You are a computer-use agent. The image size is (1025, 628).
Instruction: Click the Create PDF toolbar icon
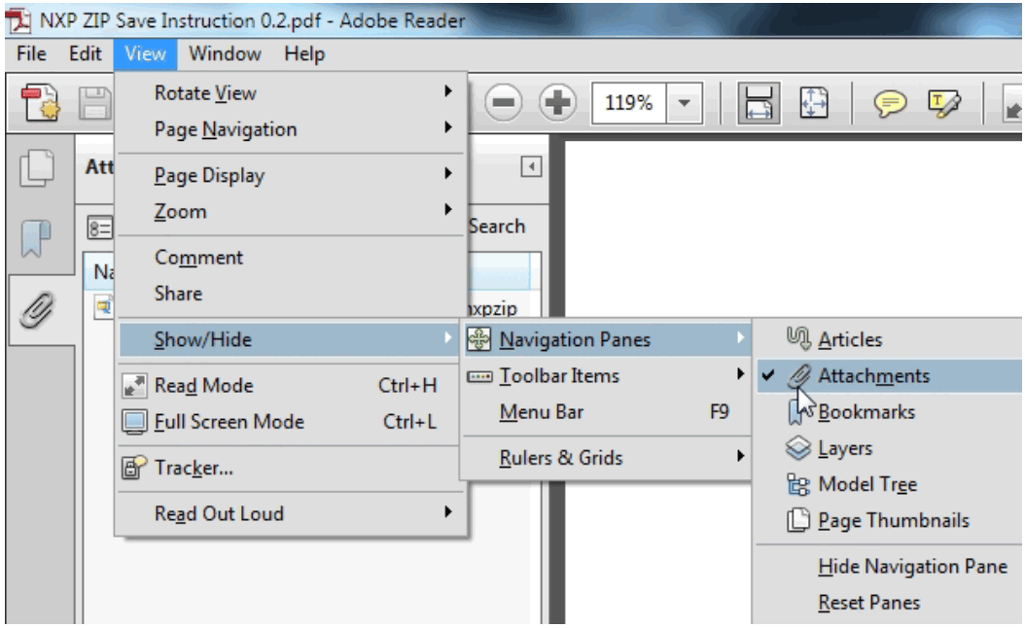click(x=40, y=103)
